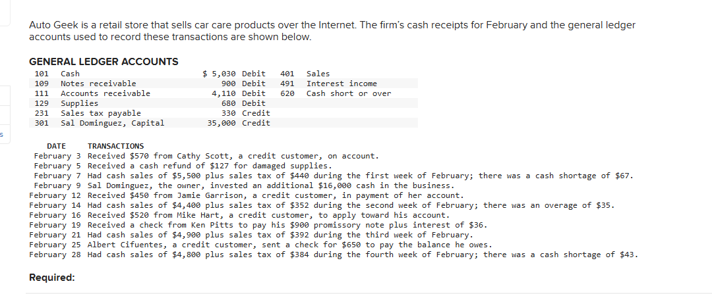
Task: Select the 491 Interest income entry
Action: coord(329,84)
